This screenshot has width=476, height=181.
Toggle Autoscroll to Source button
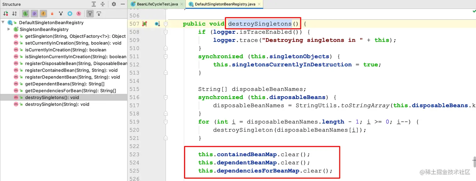tap(90, 14)
